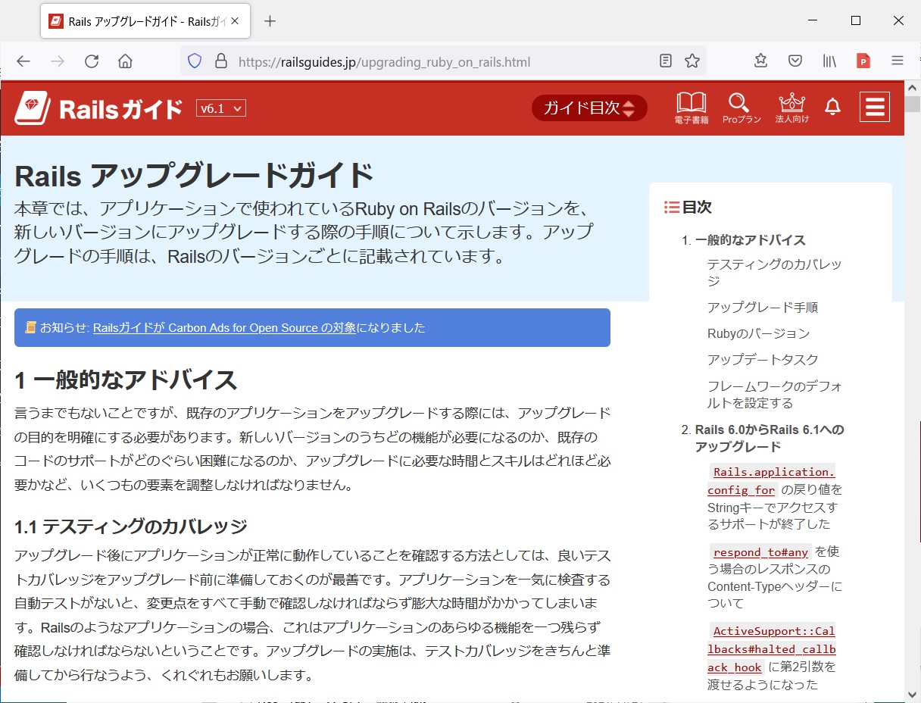
Task: Jump to Rubyのバージョン in the contents
Action: (x=758, y=333)
